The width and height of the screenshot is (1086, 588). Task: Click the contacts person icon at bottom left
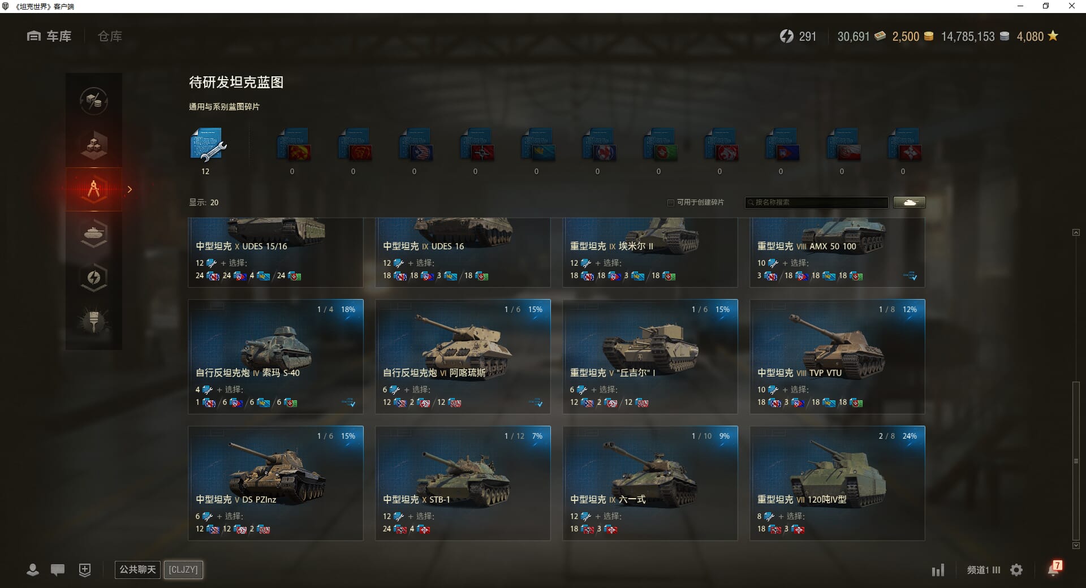[x=33, y=570]
